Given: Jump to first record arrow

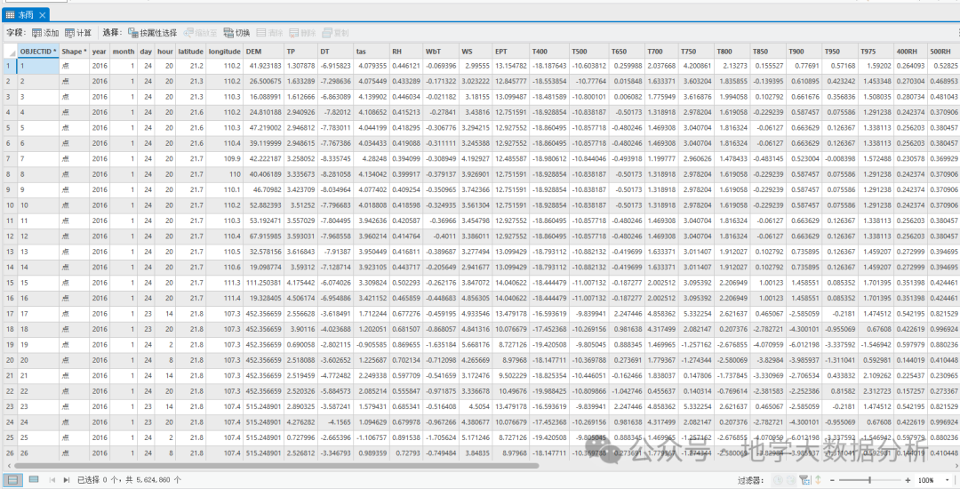Looking at the screenshot, I should click(53, 480).
